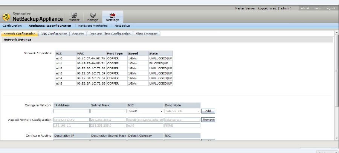Click the Destination Subnet Mask header
339x153 pixels.
tap(108, 136)
